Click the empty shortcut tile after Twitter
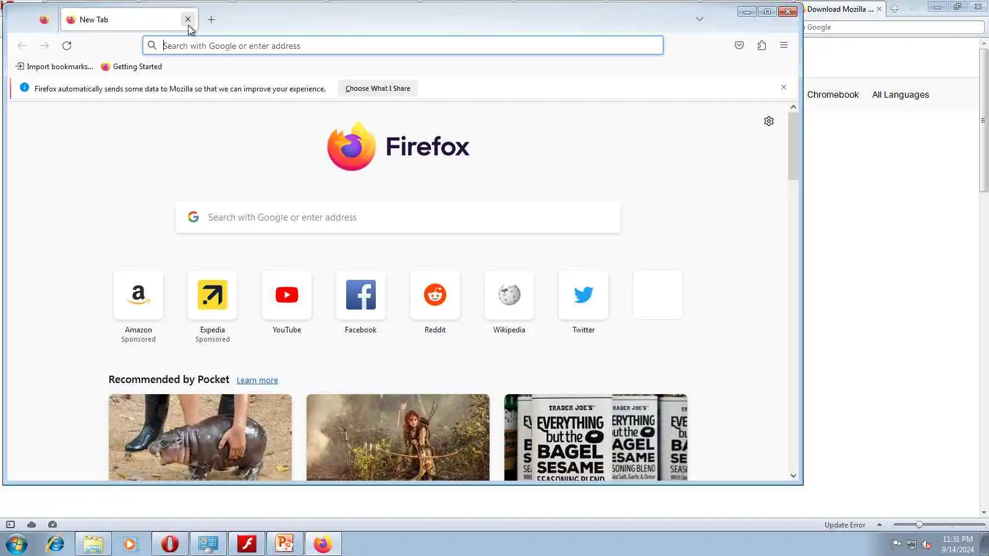Screen dimensions: 989x556 click(658, 295)
